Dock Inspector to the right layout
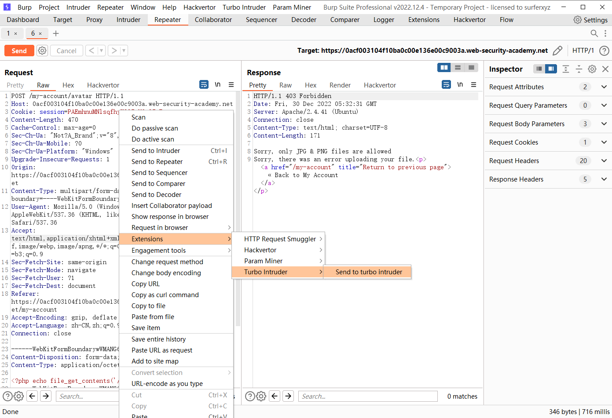The image size is (612, 418). click(x=551, y=69)
